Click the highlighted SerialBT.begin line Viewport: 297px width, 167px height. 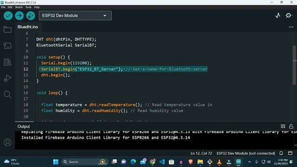pyautogui.click(x=123, y=69)
